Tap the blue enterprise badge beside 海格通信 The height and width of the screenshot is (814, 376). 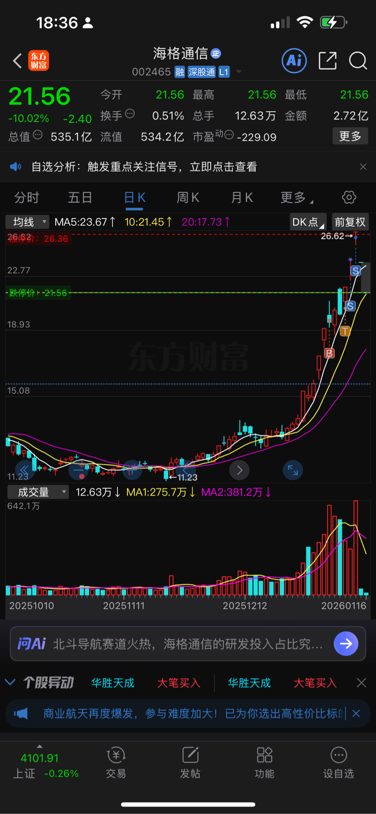tap(216, 53)
